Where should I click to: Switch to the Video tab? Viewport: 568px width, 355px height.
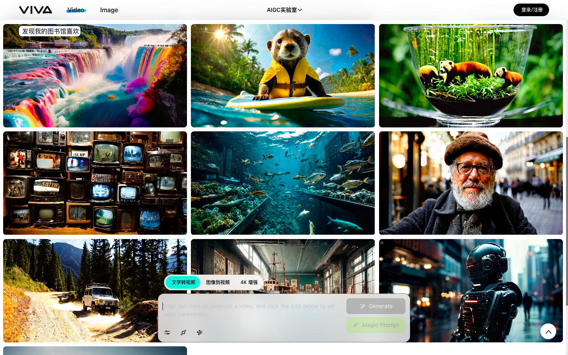[76, 10]
